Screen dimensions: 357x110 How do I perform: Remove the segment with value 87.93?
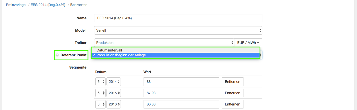232,93
